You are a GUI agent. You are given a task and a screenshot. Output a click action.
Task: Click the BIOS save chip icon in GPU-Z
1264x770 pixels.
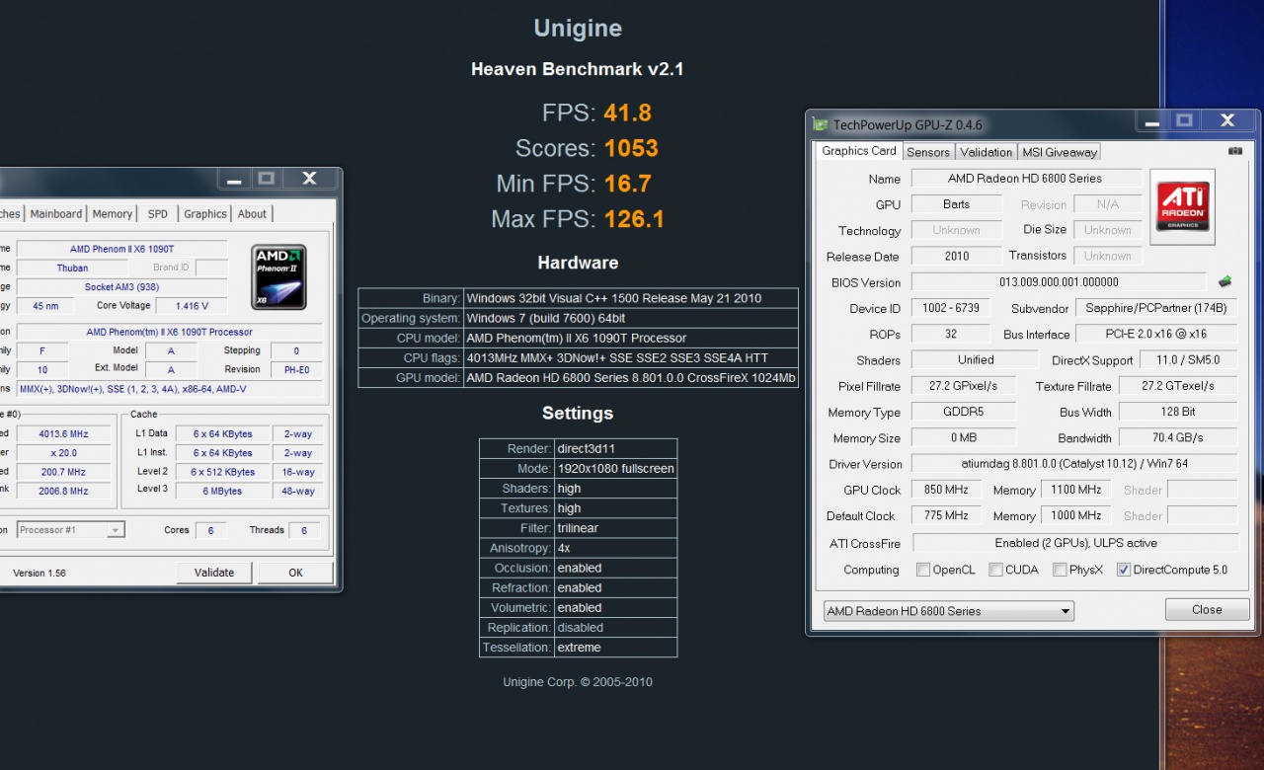coord(1225,281)
